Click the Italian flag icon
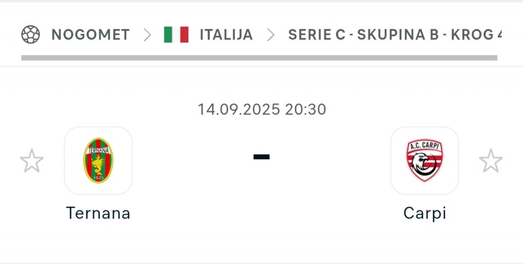 click(x=176, y=34)
